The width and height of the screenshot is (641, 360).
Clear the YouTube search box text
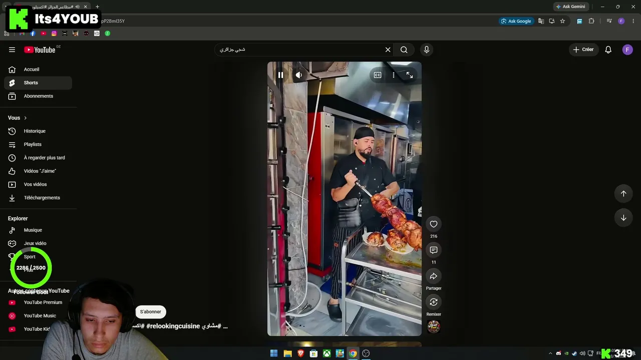click(x=388, y=49)
